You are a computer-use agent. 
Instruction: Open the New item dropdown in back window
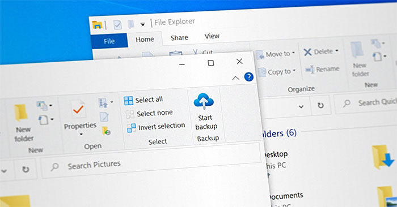pyautogui.click(x=378, y=44)
